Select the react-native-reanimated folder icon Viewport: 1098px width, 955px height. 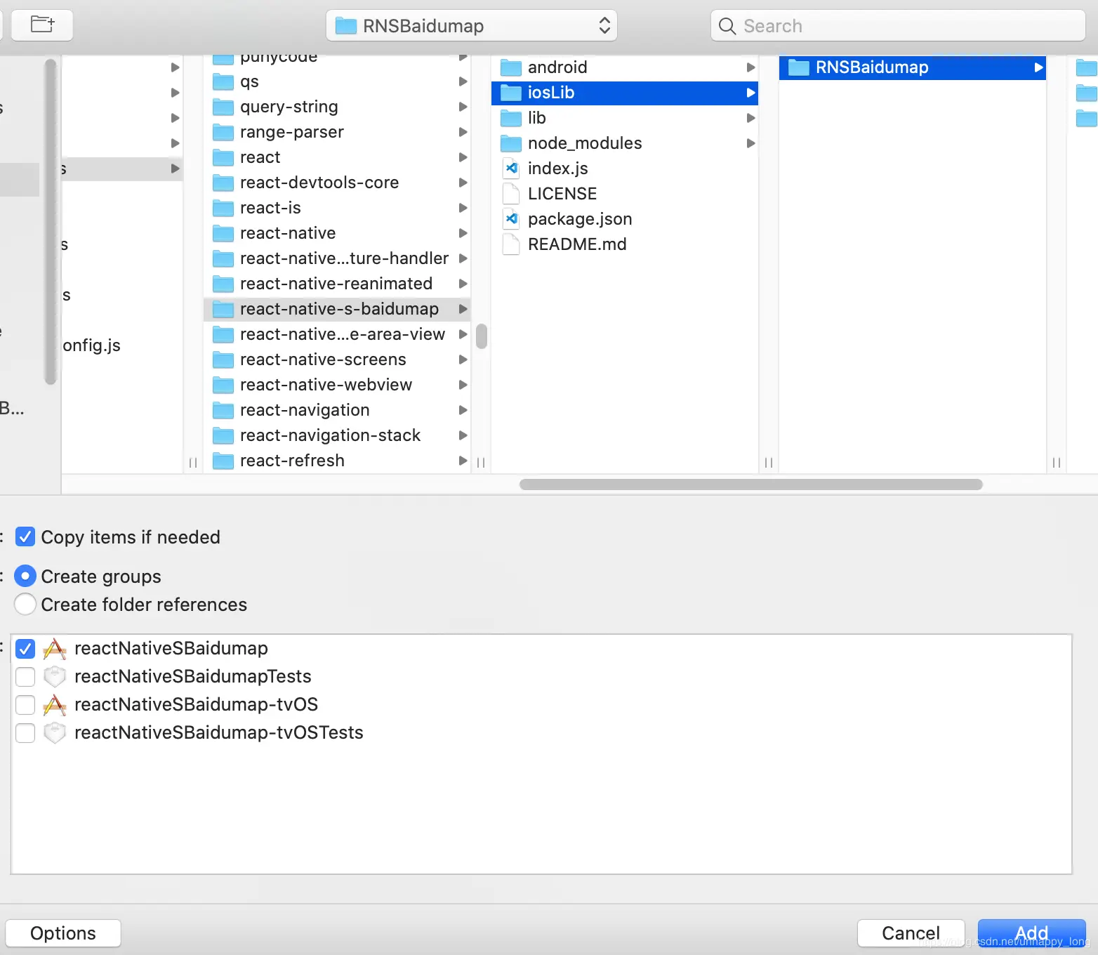pyautogui.click(x=223, y=284)
